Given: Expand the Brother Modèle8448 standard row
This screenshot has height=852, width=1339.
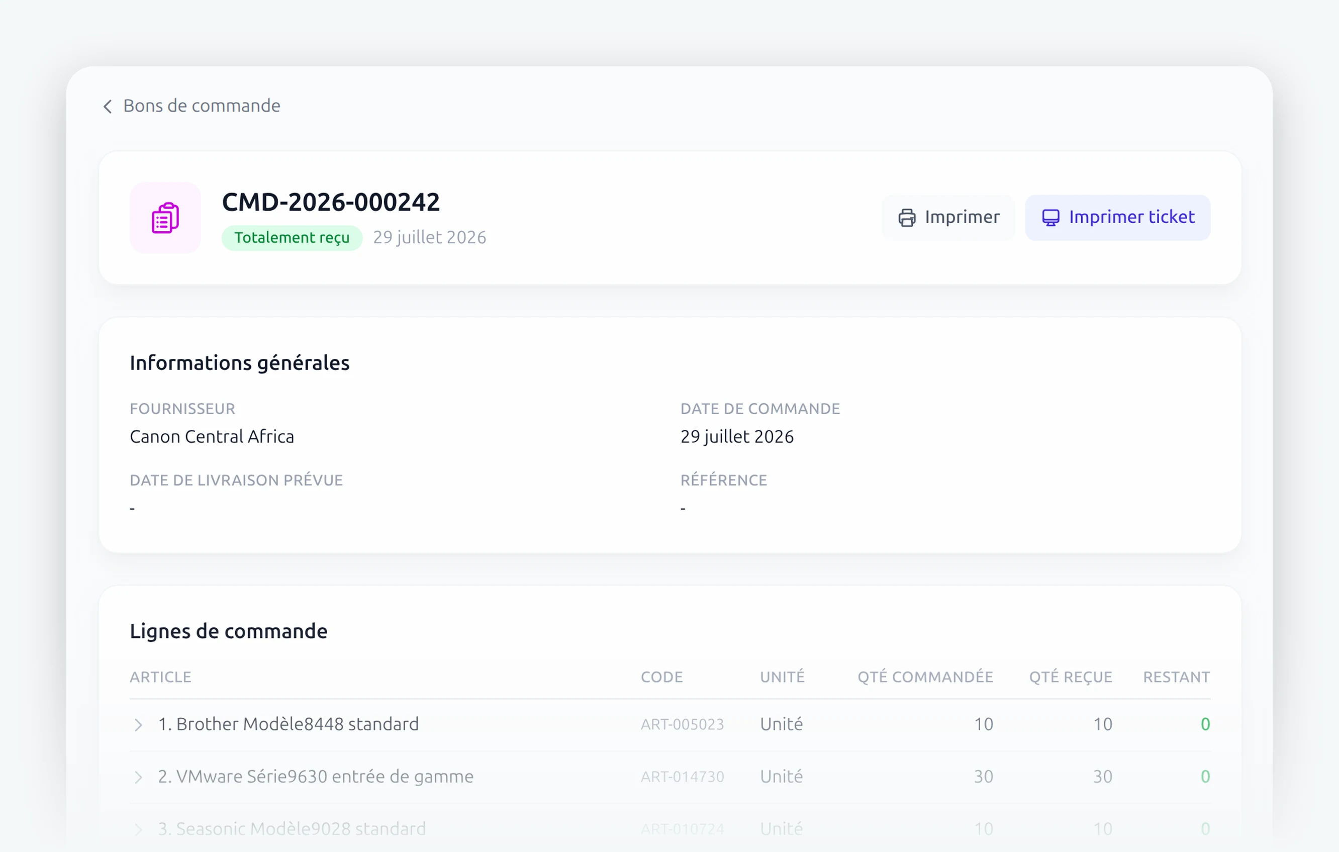Looking at the screenshot, I should 138,725.
